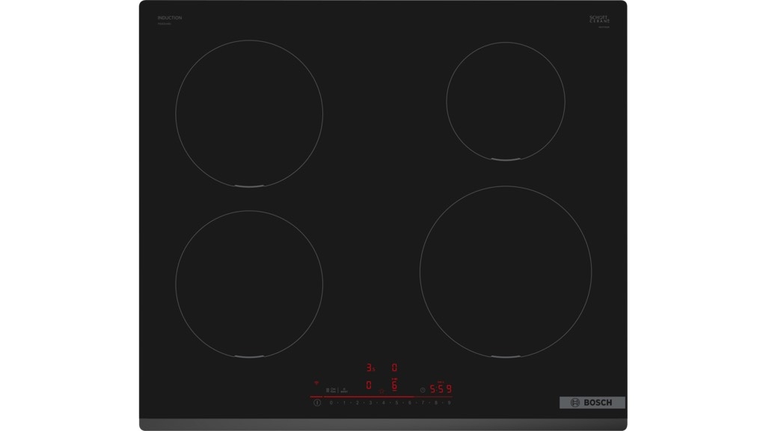
Task: Set power level 5 on the slider
Action: pyautogui.click(x=396, y=403)
